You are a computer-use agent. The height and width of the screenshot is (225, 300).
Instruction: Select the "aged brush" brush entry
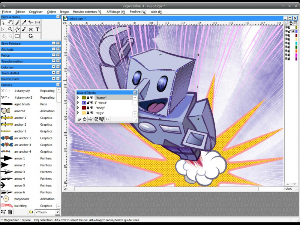pyautogui.click(x=22, y=104)
